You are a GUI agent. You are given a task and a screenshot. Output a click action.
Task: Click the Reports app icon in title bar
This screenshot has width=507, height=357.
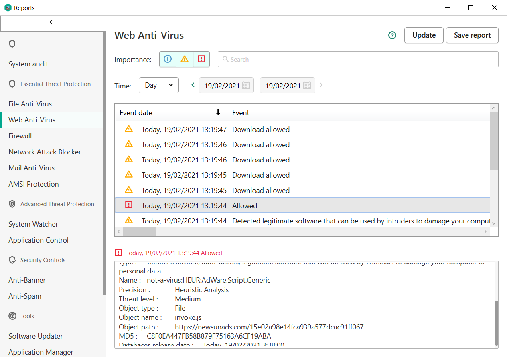pyautogui.click(x=8, y=8)
